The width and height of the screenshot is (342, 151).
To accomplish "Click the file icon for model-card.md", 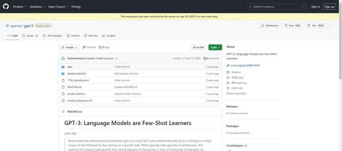I will coord(63,94).
